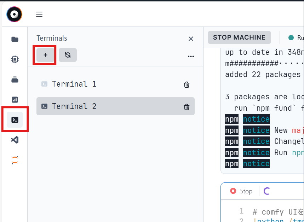Stop the running notebook cell
Image resolution: width=304 pixels, height=222 pixels.
click(x=241, y=191)
